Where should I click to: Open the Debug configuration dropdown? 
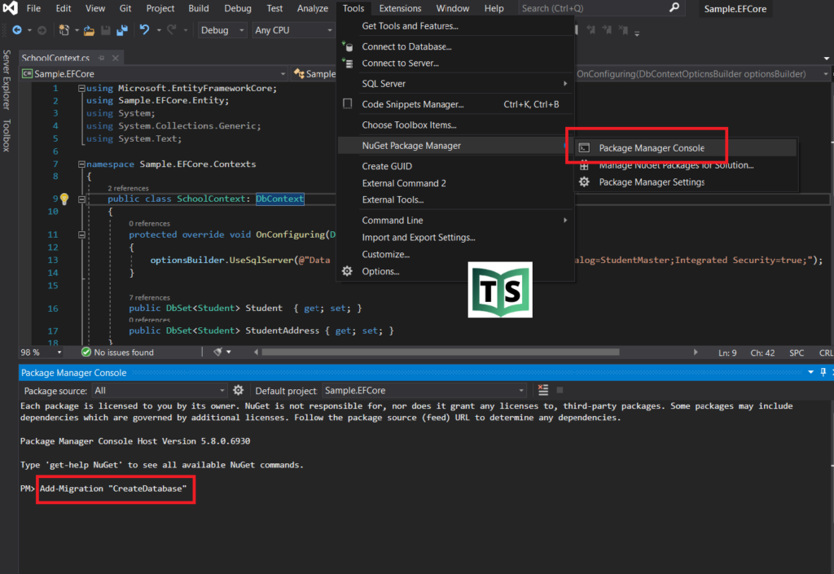pos(222,29)
